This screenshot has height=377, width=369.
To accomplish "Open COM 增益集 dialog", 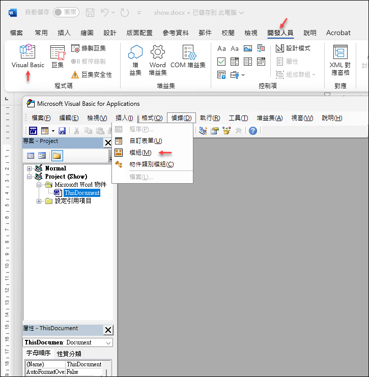I will [188, 56].
